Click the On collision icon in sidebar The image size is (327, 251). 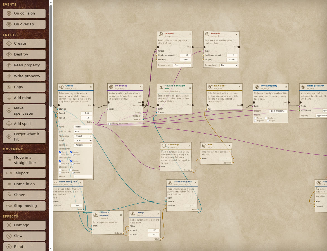(x=9, y=13)
